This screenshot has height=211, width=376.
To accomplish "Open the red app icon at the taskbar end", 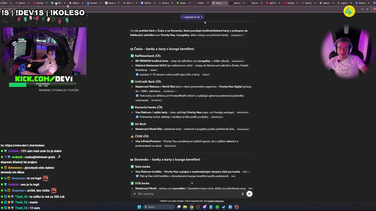I will tap(236, 207).
